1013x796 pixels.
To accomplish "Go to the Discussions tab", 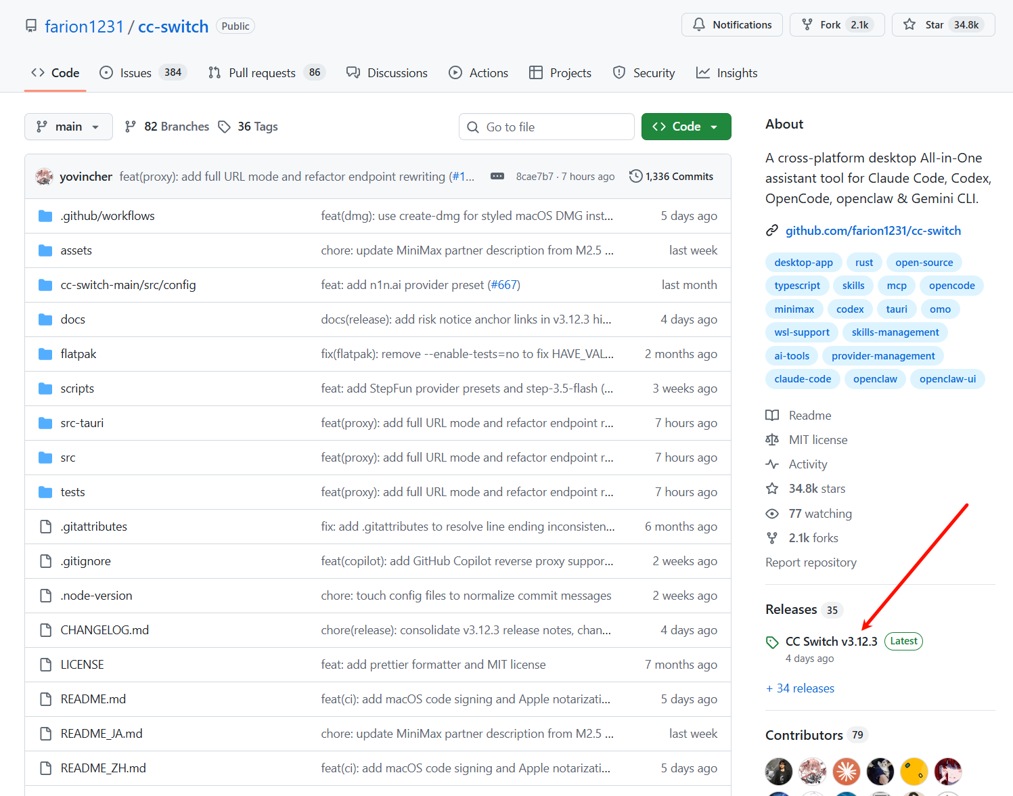I will pos(387,72).
